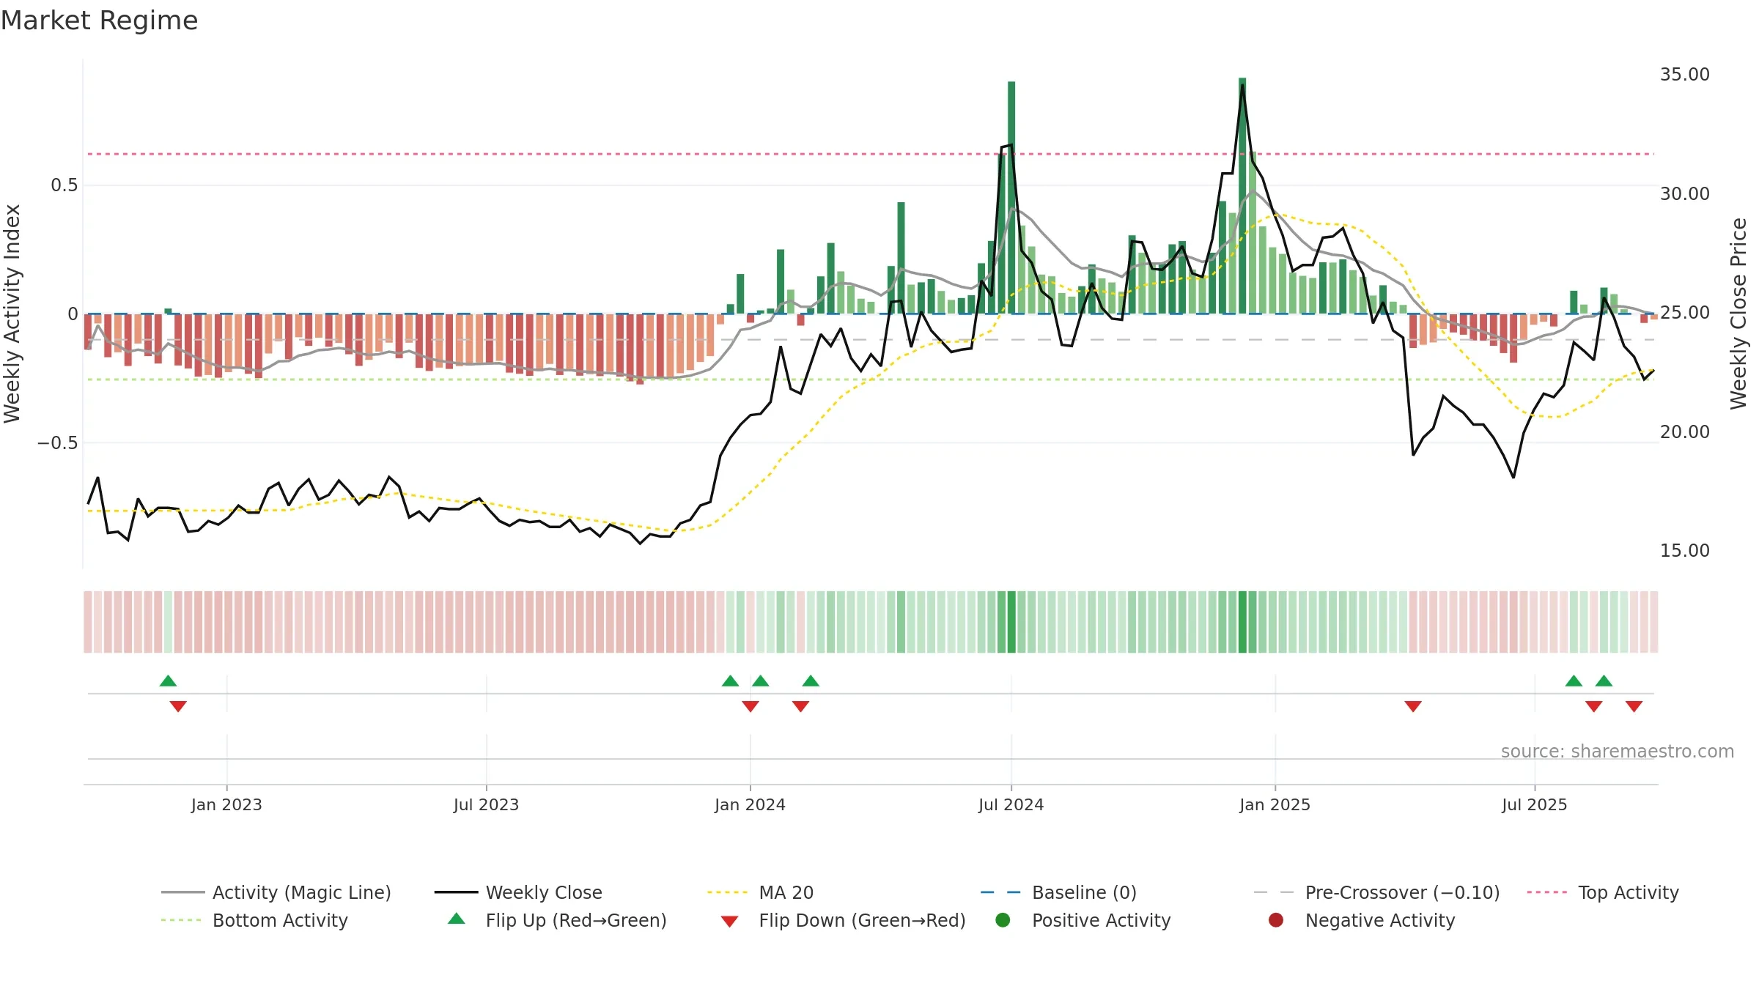Select the Activity (Magic Line) legend entry

click(276, 892)
